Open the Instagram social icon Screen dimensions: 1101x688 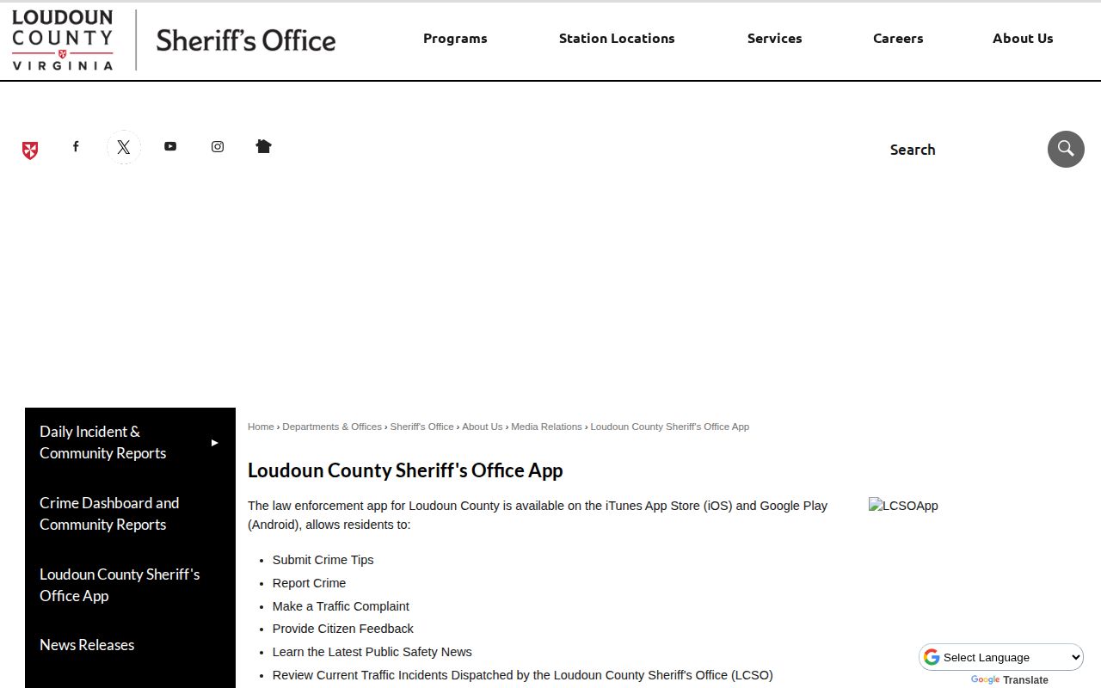218,147
